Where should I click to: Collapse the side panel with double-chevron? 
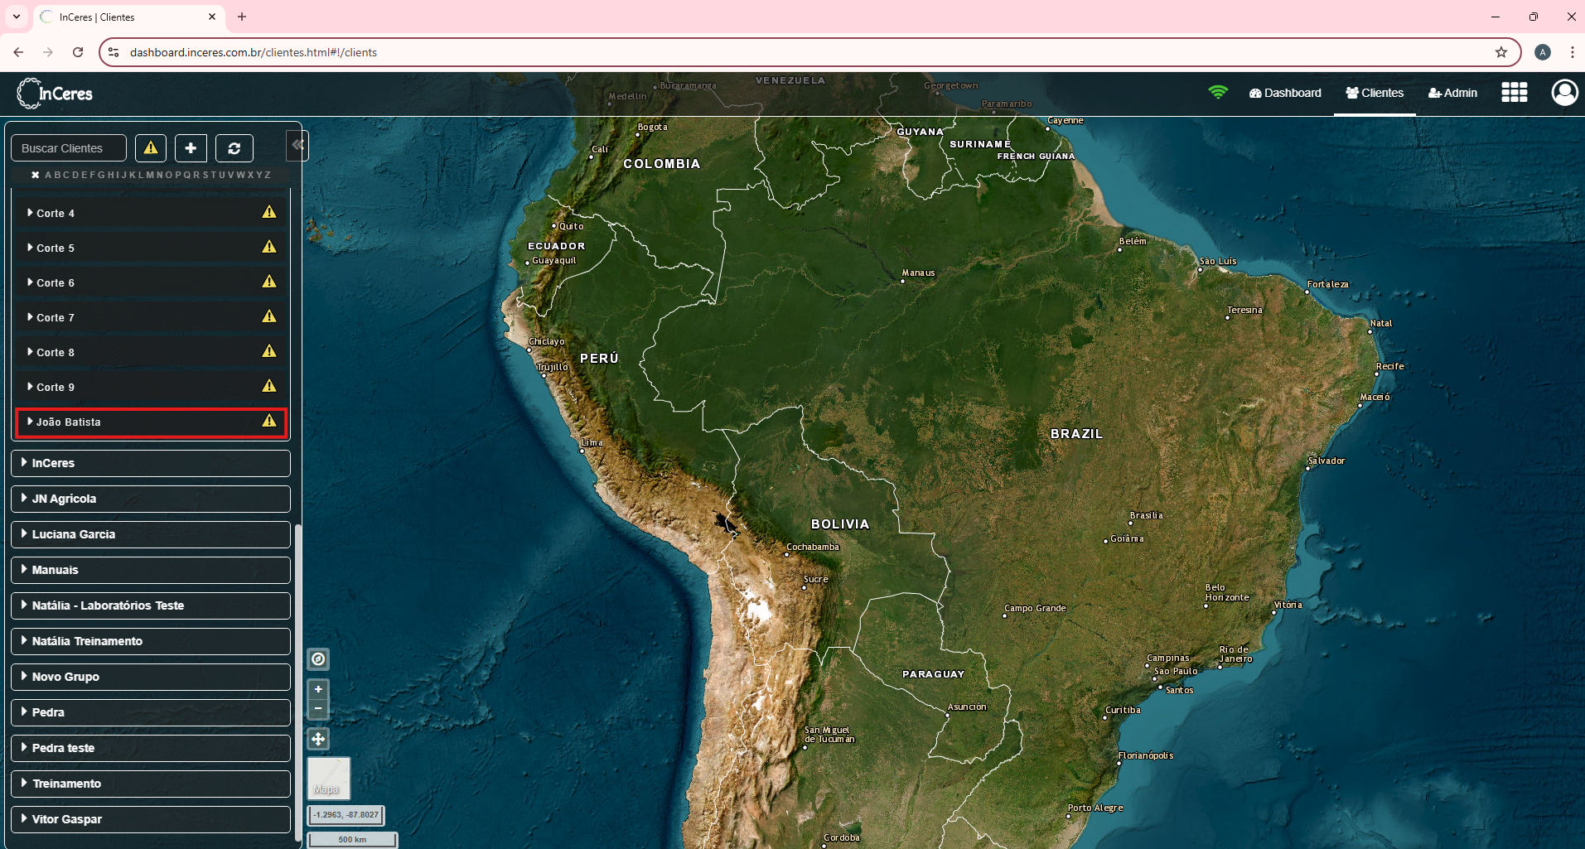297,145
